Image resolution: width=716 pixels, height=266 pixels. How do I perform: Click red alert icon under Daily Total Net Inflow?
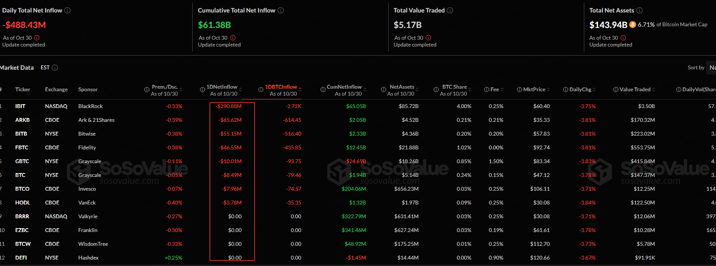click(x=37, y=38)
